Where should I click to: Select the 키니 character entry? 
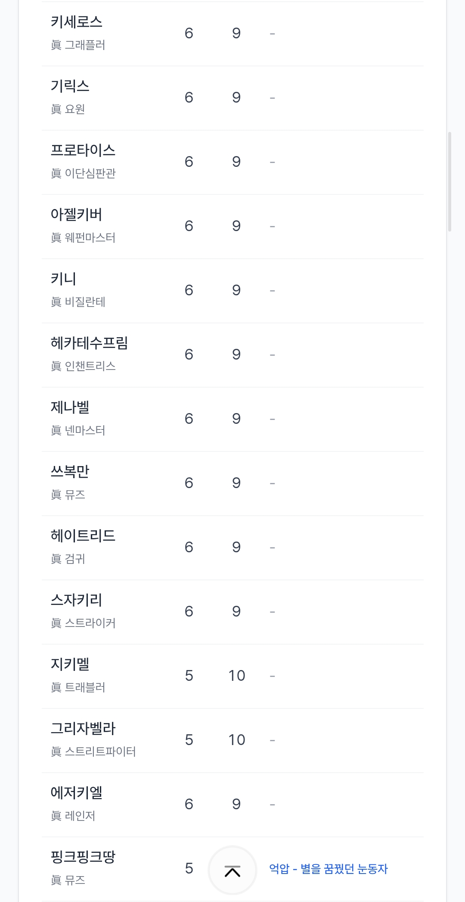[x=64, y=279]
